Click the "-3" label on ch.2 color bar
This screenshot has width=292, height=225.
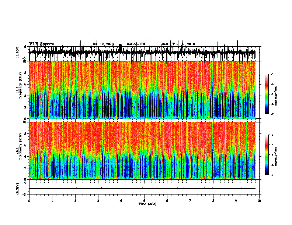(x=272, y=135)
